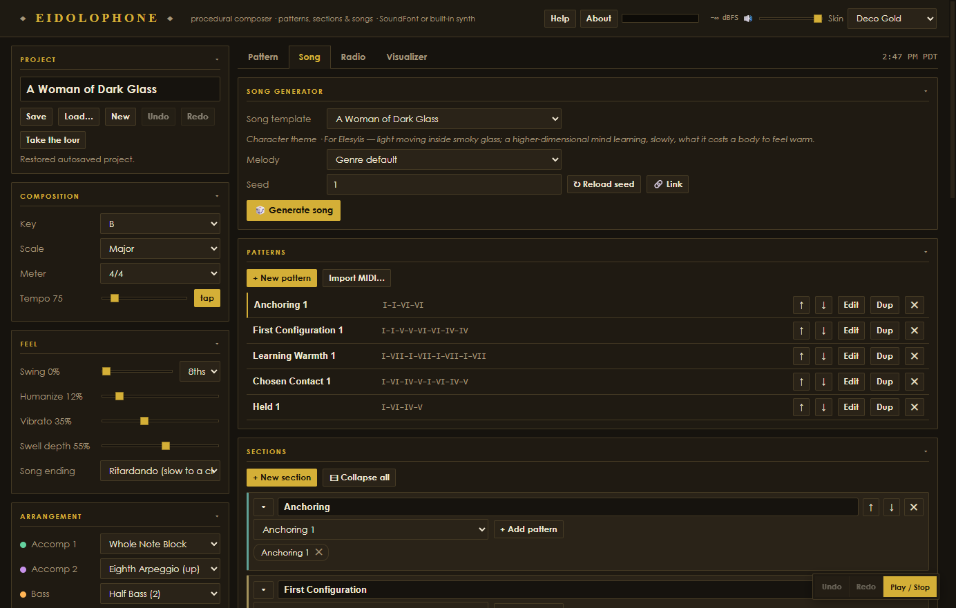Reload the seed value
This screenshot has height=608, width=956.
pyautogui.click(x=604, y=184)
